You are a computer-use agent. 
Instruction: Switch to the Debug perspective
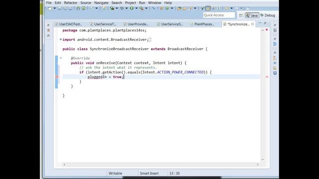coord(268,15)
